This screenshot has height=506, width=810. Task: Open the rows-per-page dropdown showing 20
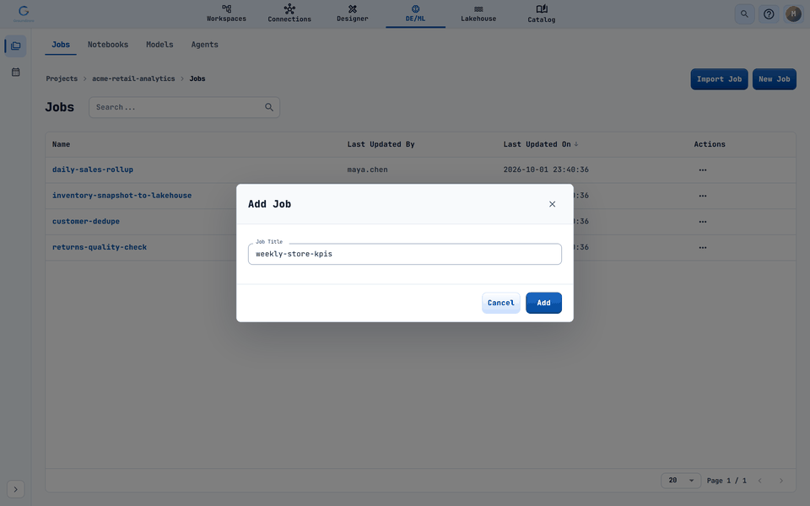pos(681,481)
